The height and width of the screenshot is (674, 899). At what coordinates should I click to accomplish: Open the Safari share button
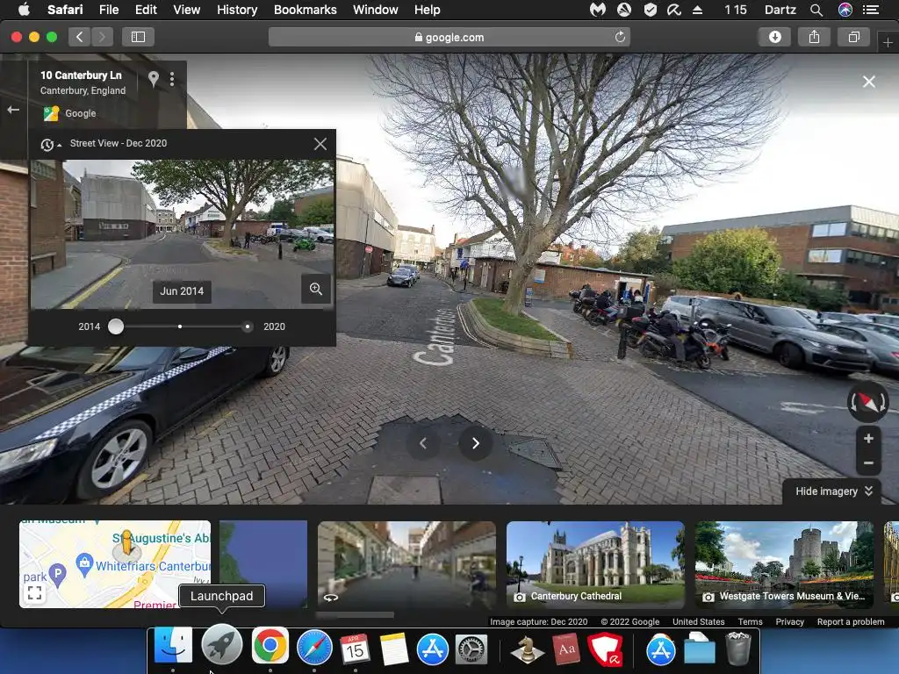coord(814,37)
